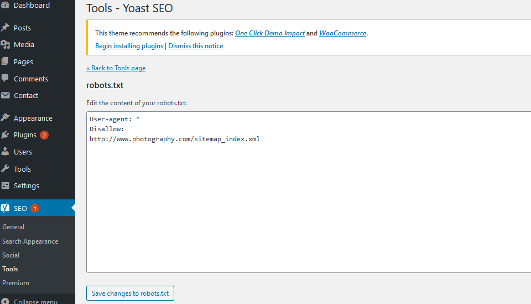Follow the WooCommerce plugin link
This screenshot has width=531, height=304.
pos(343,33)
